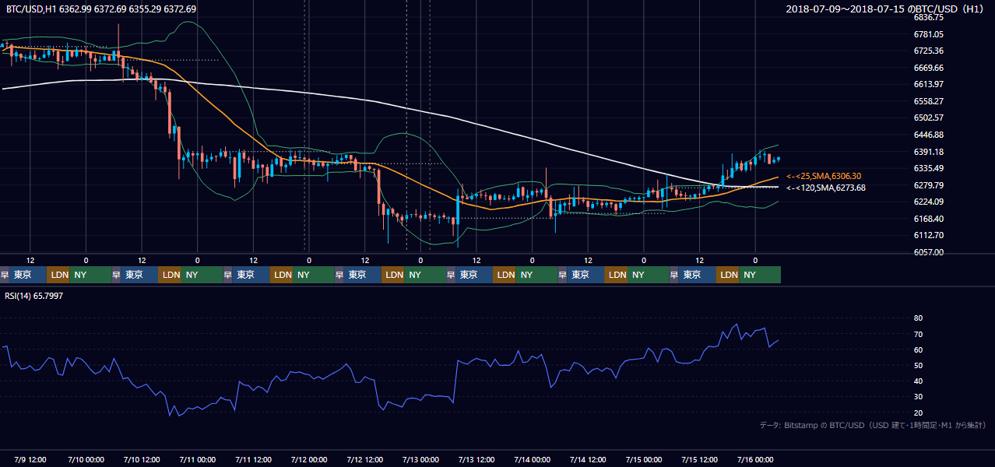Viewport: 995px width, 467px height.
Task: Click RSI scale value 30
Action: (x=919, y=397)
